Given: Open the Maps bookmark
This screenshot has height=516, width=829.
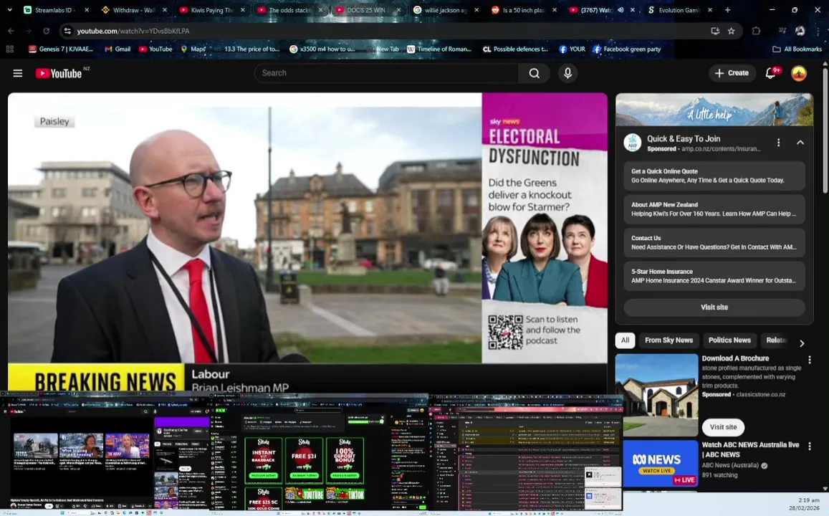Looking at the screenshot, I should (193, 49).
